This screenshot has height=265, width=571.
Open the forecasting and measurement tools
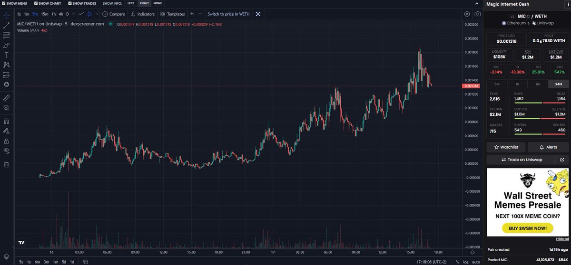[x=7, y=75]
